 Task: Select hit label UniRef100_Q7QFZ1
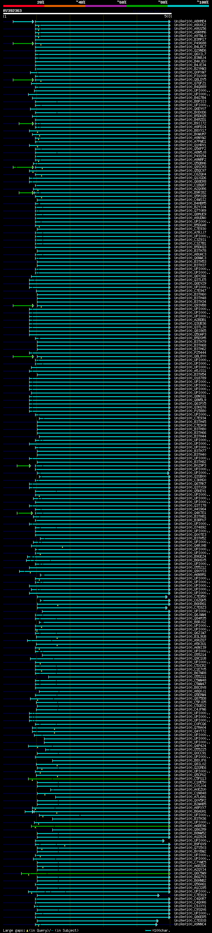point(190,83)
